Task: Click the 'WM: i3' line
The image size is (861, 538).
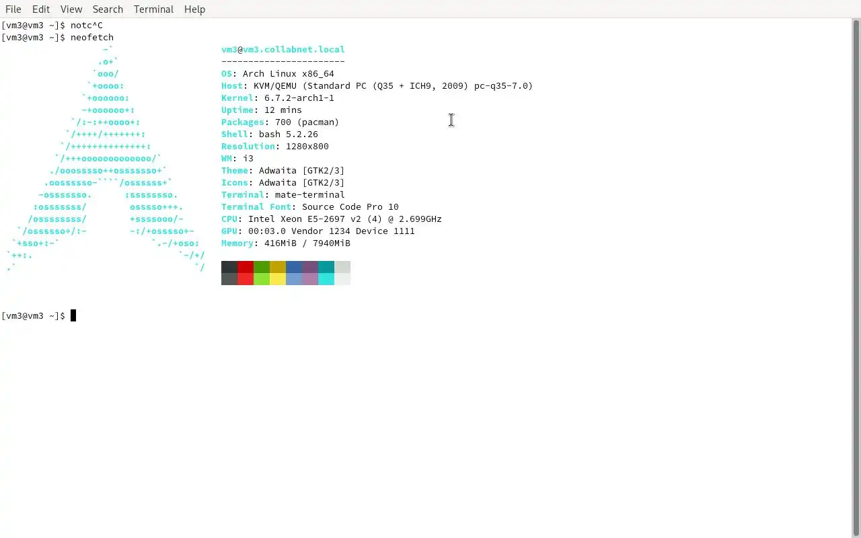Action: click(x=237, y=158)
